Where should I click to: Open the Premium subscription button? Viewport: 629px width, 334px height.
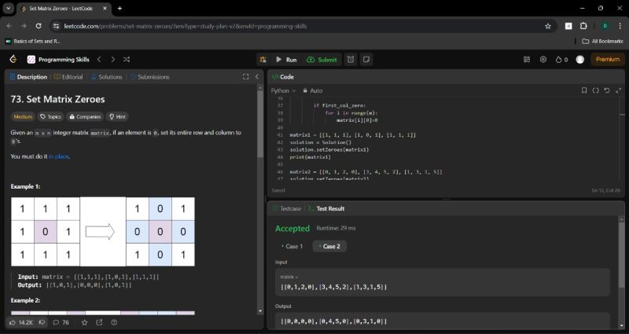pyautogui.click(x=607, y=60)
